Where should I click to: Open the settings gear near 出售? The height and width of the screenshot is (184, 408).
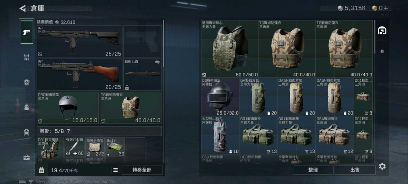point(382,166)
